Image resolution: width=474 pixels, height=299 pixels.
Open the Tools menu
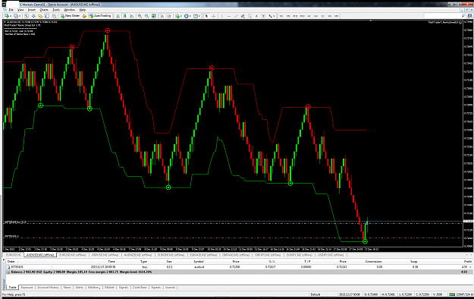pyautogui.click(x=56, y=10)
